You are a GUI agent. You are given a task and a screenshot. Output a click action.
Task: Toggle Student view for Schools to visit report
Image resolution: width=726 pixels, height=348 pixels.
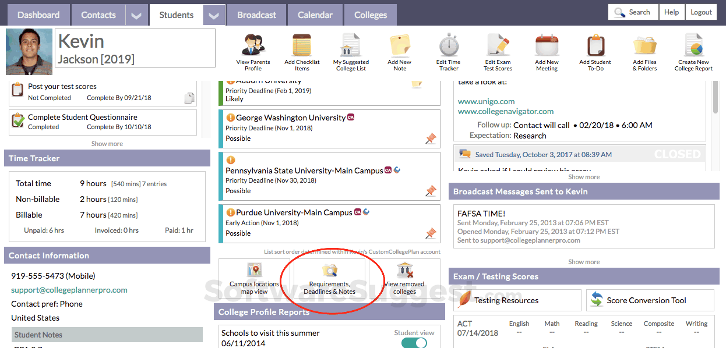pyautogui.click(x=414, y=344)
